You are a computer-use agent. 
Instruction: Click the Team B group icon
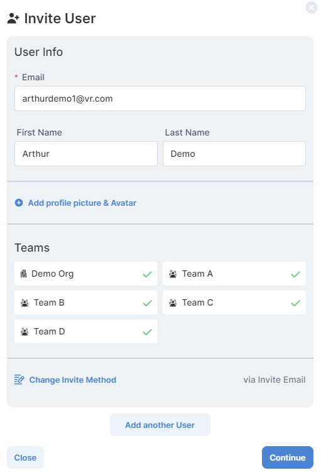point(24,302)
